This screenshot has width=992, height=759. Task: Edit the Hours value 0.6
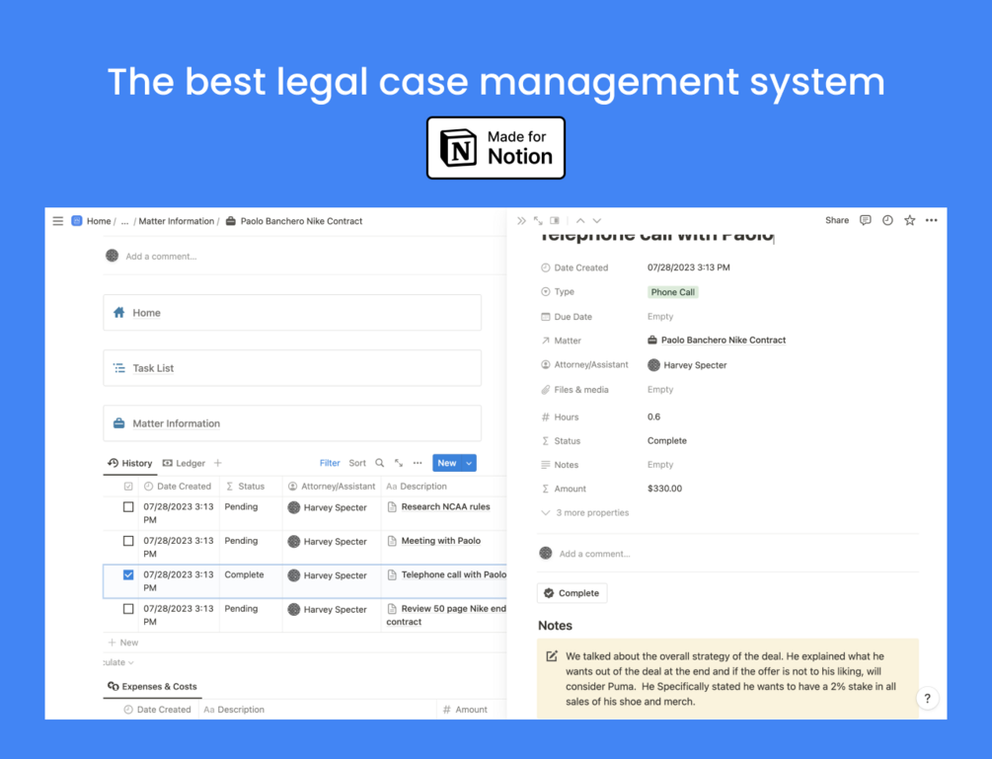tap(653, 417)
